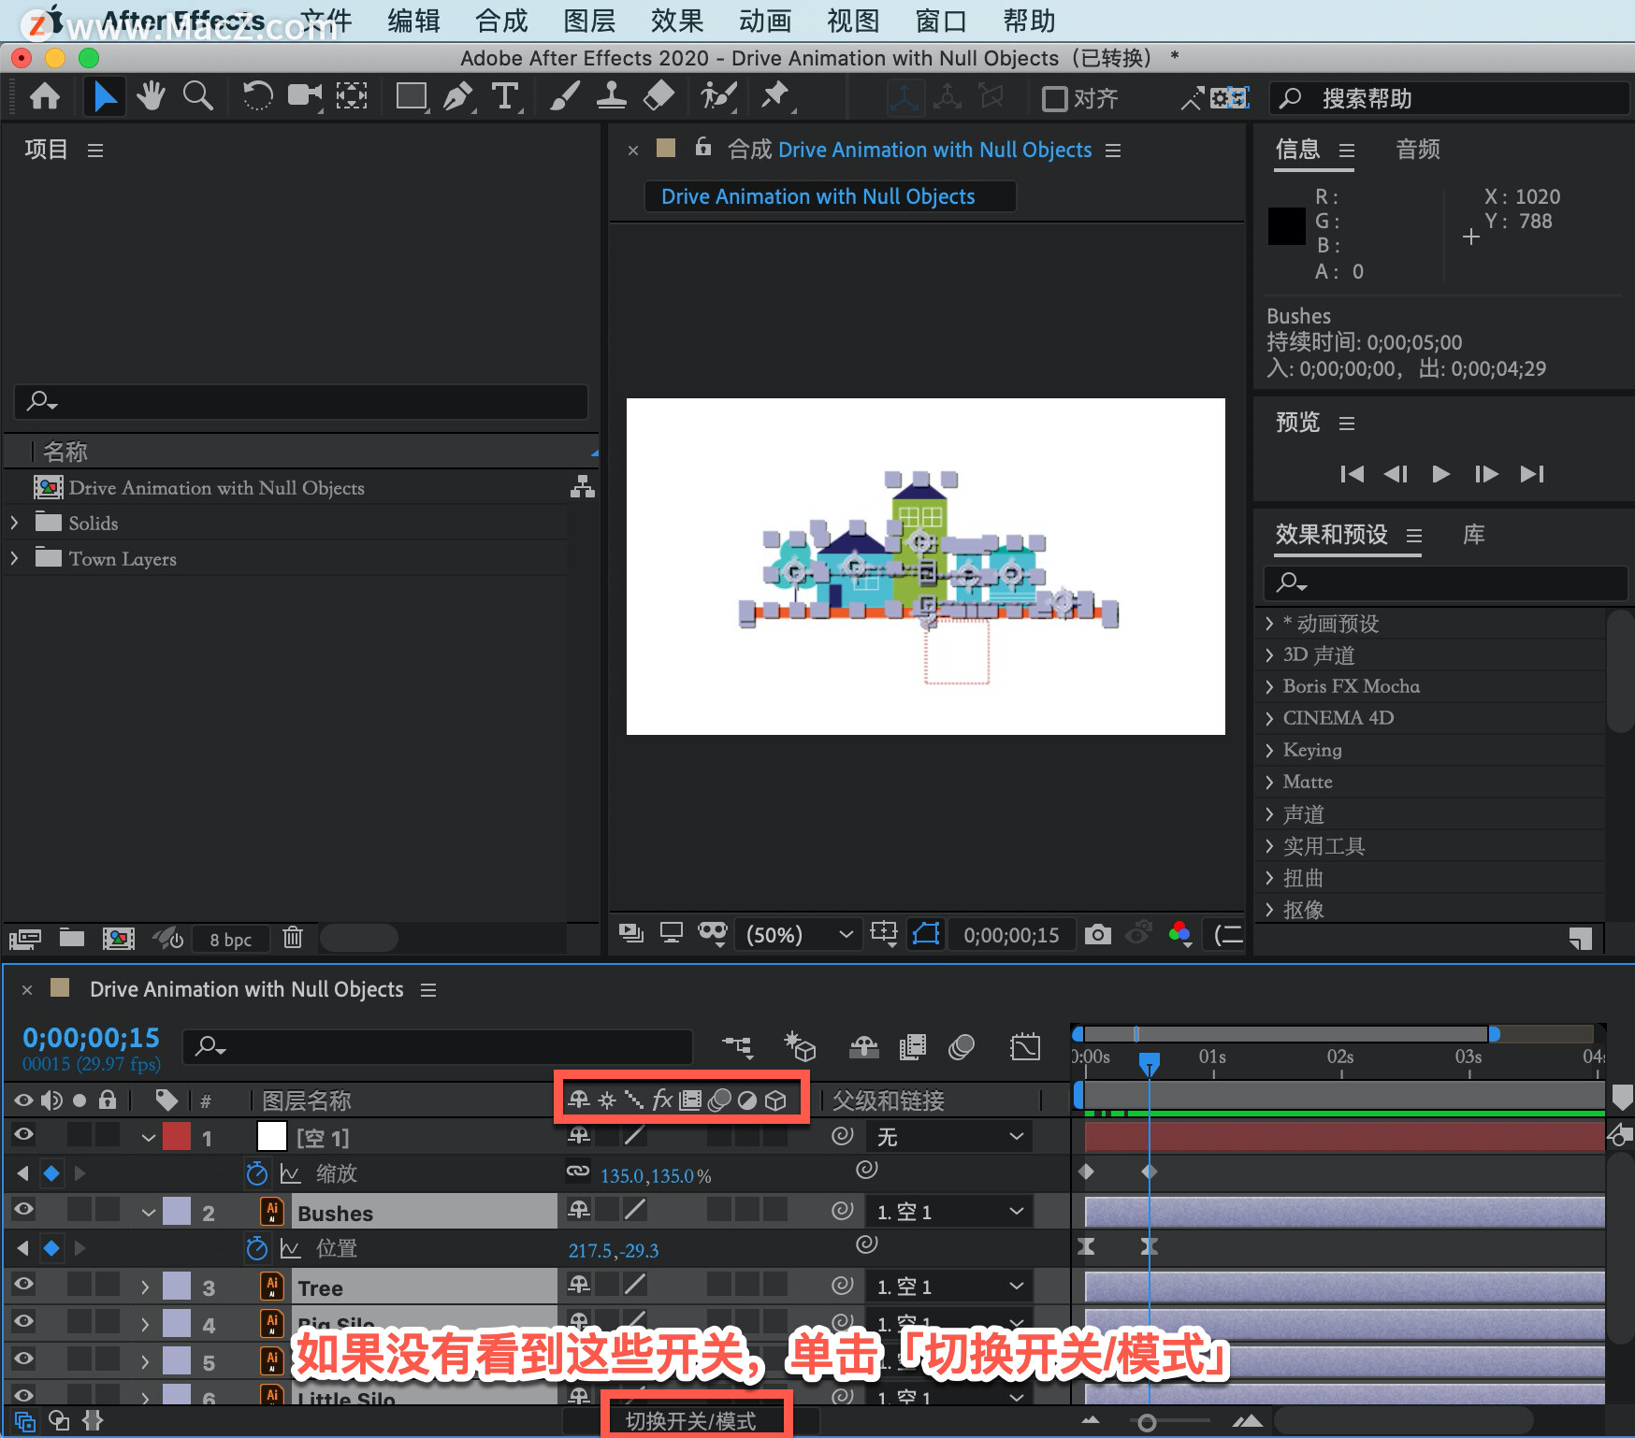The height and width of the screenshot is (1438, 1635).
Task: Take snapshot with camera icon
Action: tap(1097, 934)
